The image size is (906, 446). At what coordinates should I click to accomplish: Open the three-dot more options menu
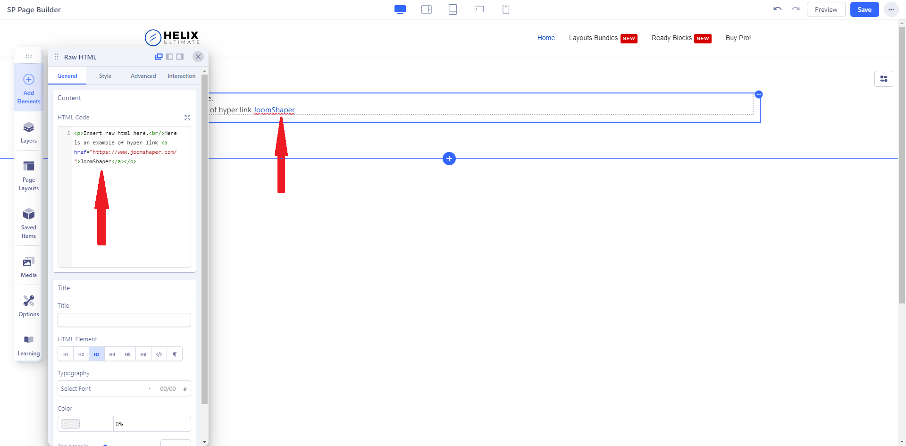coord(891,9)
